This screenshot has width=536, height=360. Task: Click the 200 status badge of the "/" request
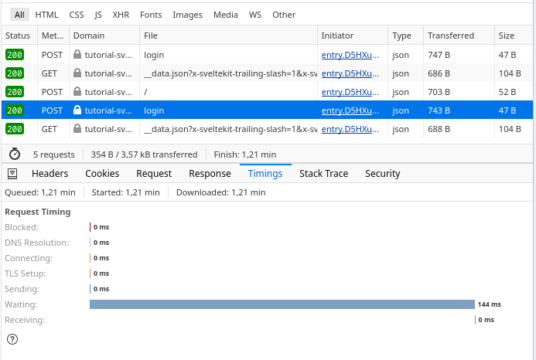(15, 92)
